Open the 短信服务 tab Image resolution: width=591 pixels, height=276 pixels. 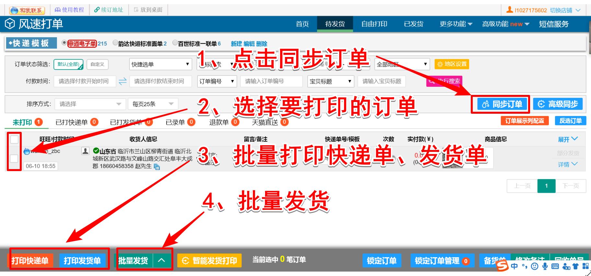tap(554, 24)
